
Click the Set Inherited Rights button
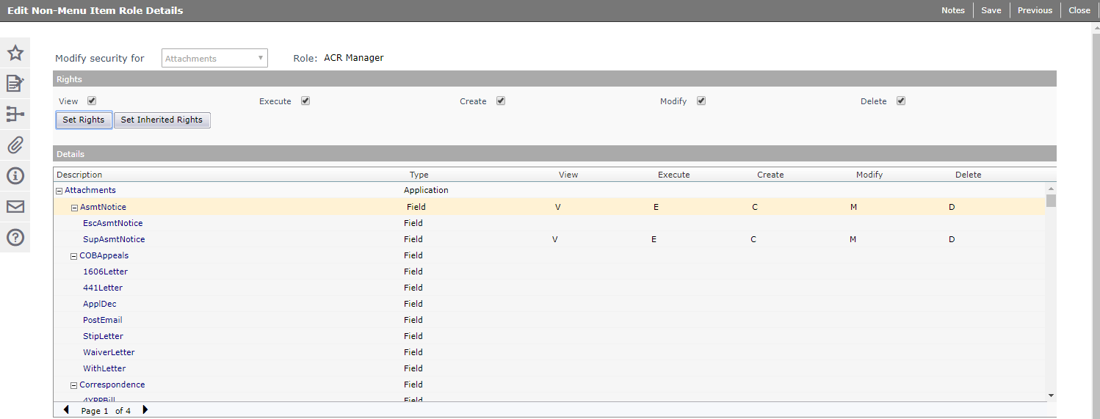click(162, 120)
